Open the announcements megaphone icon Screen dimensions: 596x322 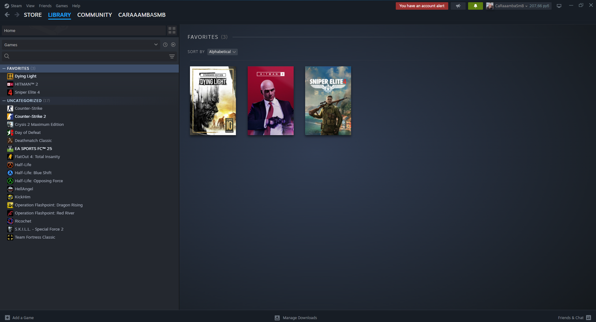[x=458, y=6]
